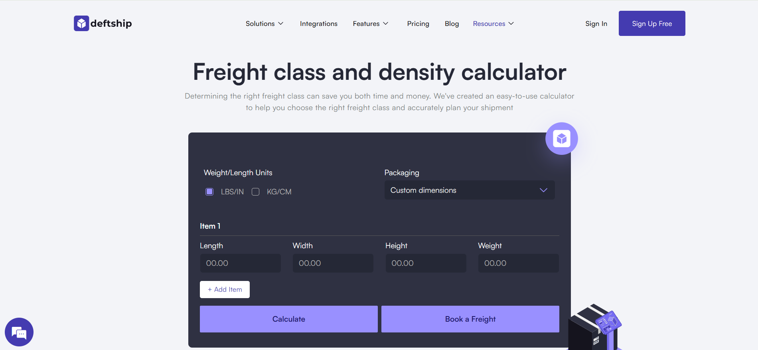Viewport: 758px width, 350px height.
Task: Click the Sign Up Free button
Action: click(651, 23)
